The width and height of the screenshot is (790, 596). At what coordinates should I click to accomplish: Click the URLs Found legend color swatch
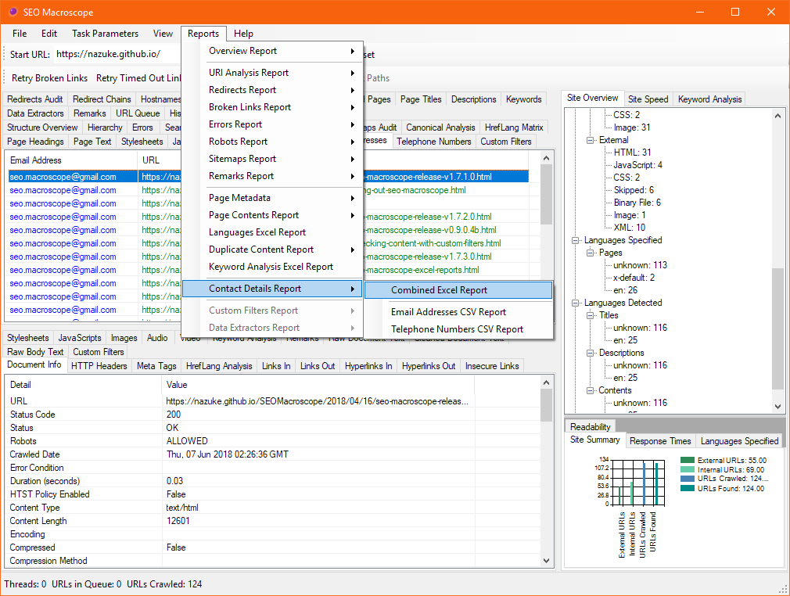pos(688,488)
